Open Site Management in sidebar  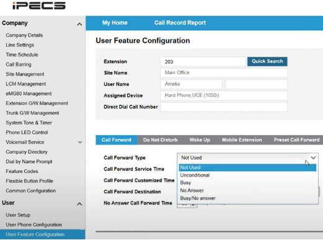pos(25,74)
